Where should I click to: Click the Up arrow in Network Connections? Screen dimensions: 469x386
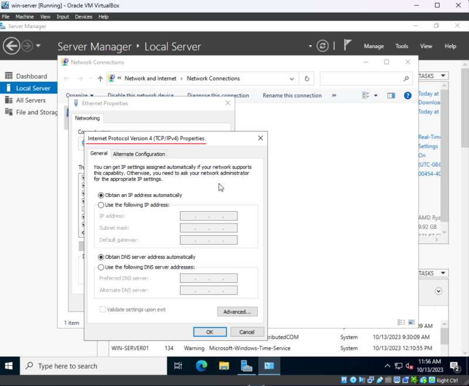point(100,79)
